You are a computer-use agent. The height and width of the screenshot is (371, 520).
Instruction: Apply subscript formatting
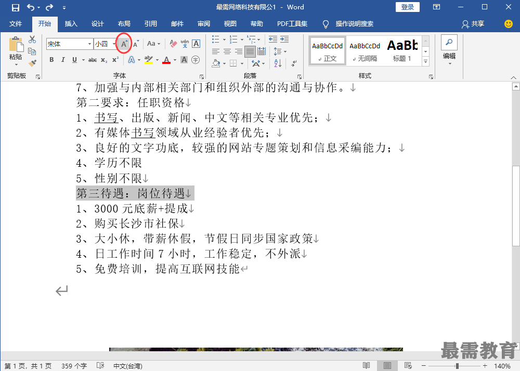click(104, 60)
